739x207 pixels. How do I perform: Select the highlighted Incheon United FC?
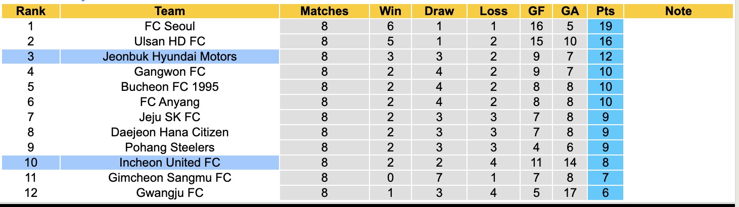tap(170, 163)
